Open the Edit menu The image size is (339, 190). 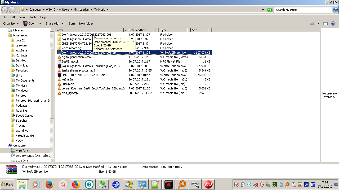pos(13,17)
